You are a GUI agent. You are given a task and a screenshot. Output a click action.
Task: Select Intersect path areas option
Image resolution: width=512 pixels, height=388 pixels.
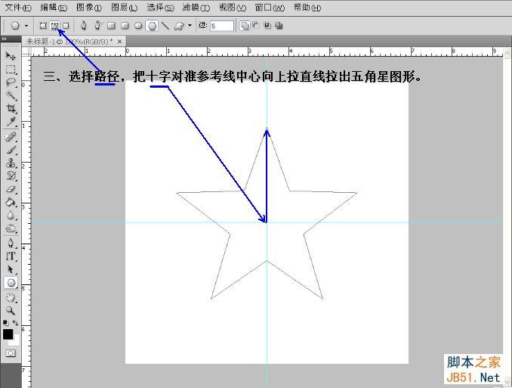point(267,26)
